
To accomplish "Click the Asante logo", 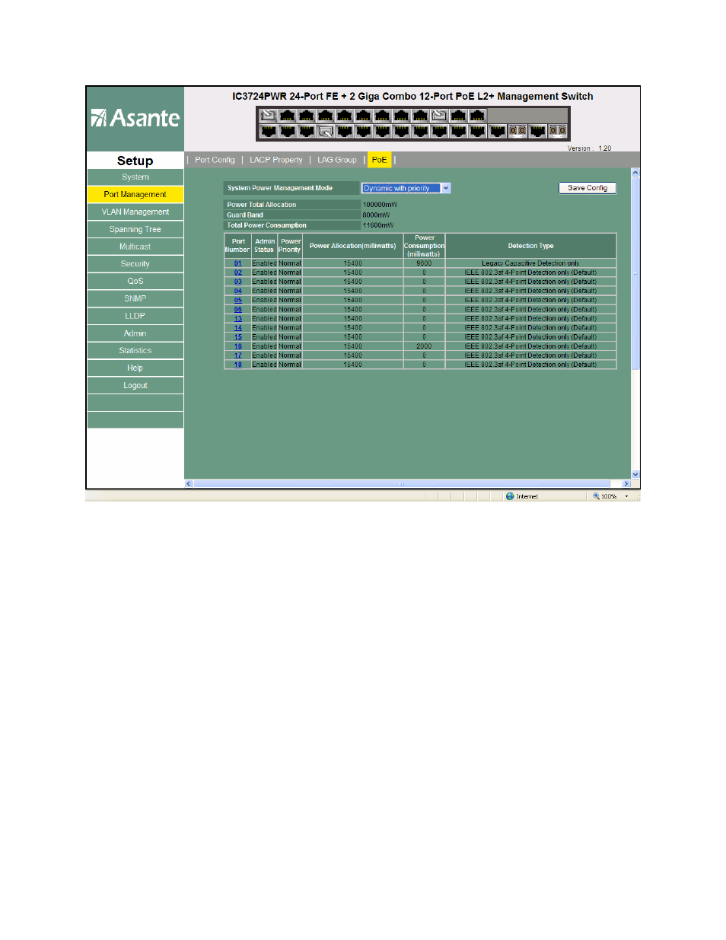I will tap(135, 118).
